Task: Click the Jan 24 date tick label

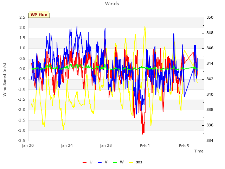Action: [67, 145]
